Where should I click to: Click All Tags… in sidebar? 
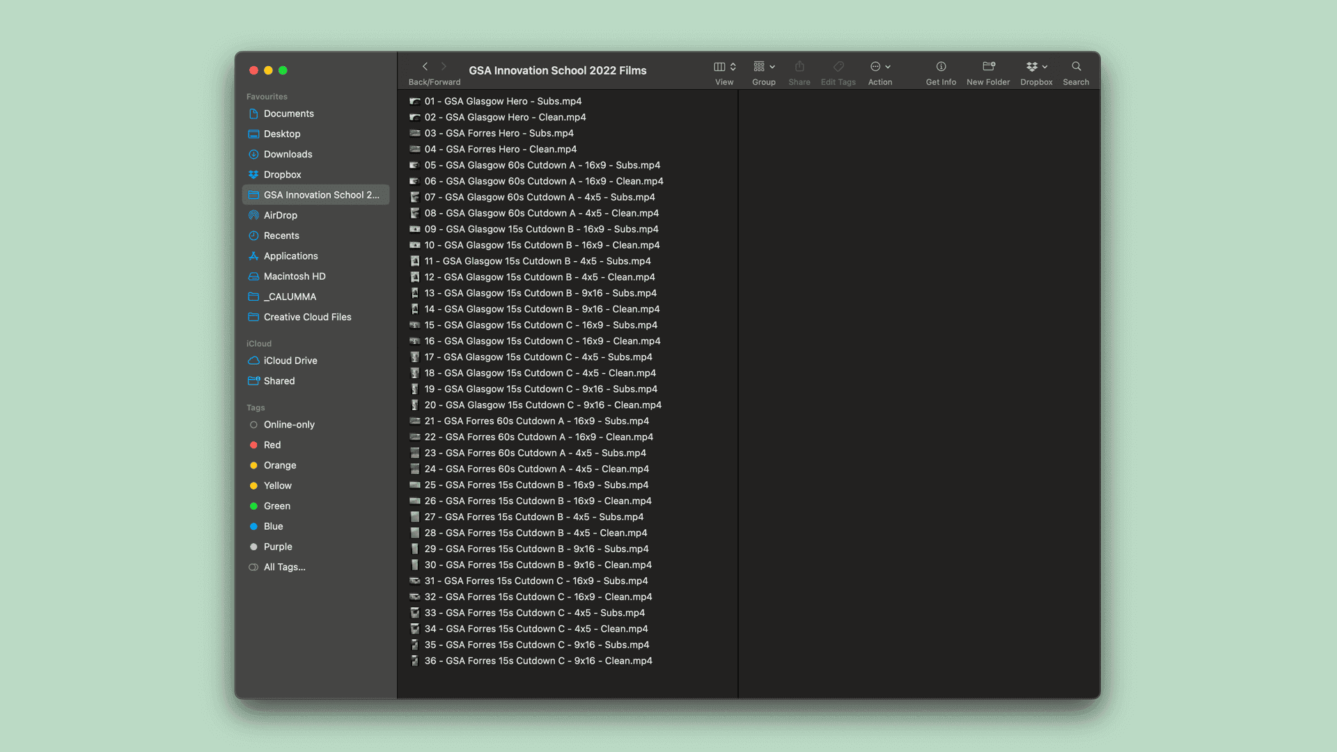click(x=284, y=567)
